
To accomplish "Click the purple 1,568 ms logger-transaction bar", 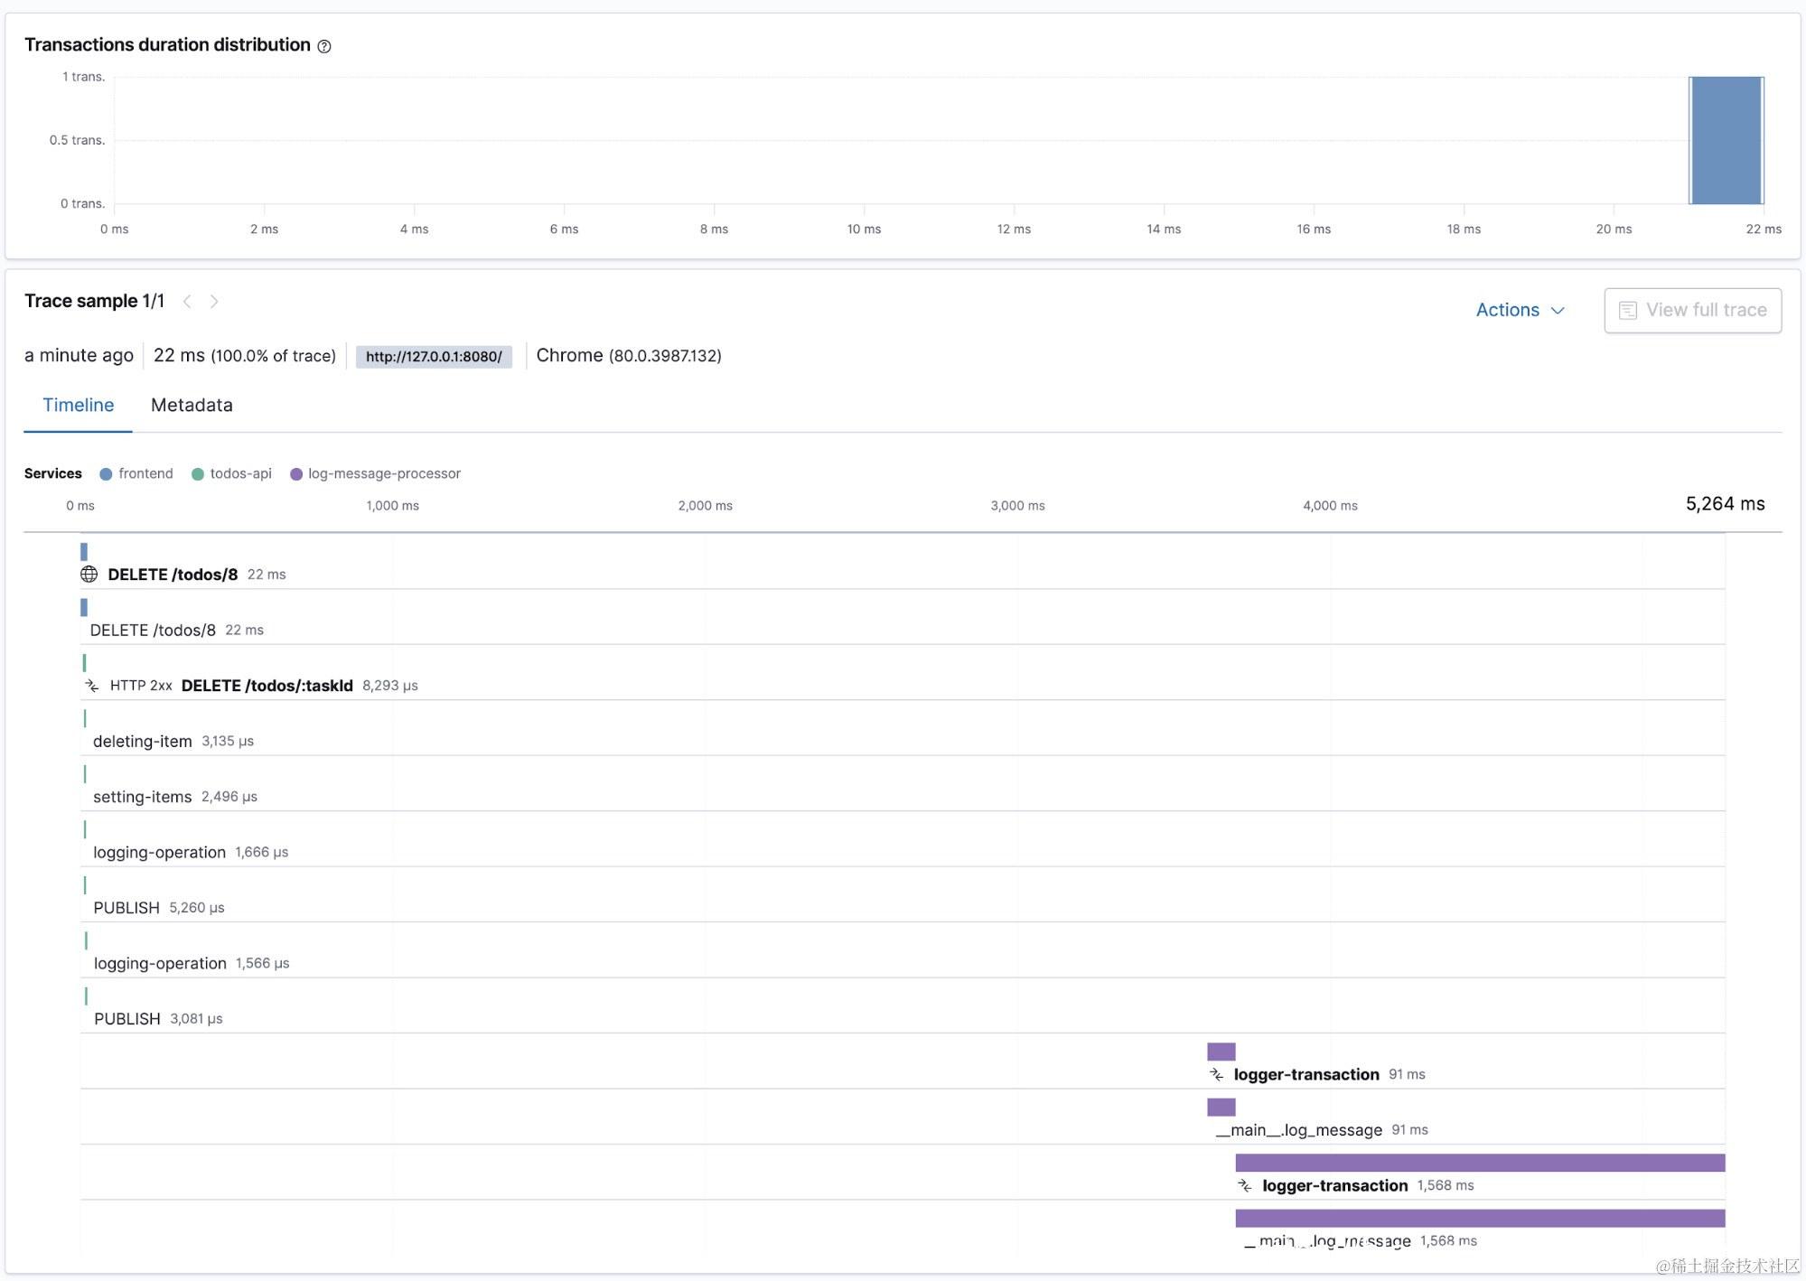I will [1479, 1164].
